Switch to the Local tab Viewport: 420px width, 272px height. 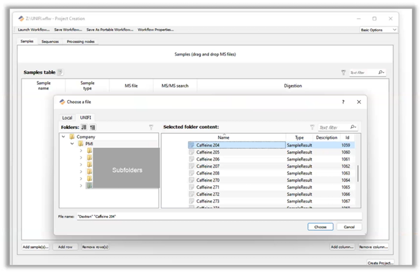click(67, 118)
